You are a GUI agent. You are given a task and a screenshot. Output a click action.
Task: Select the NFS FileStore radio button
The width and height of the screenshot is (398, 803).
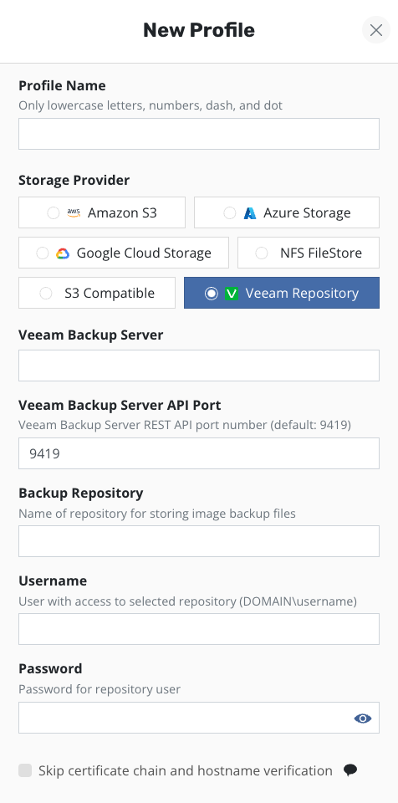(262, 253)
